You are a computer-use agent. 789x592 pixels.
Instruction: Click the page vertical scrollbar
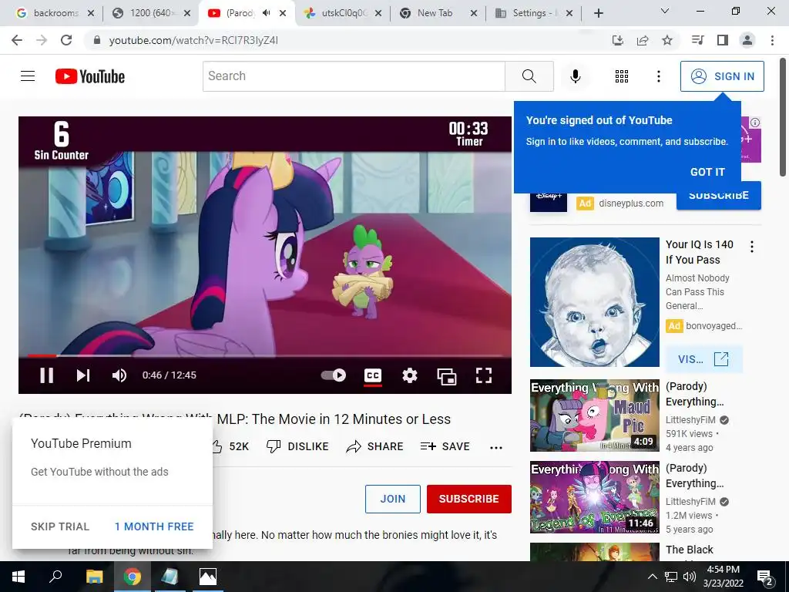point(783,117)
